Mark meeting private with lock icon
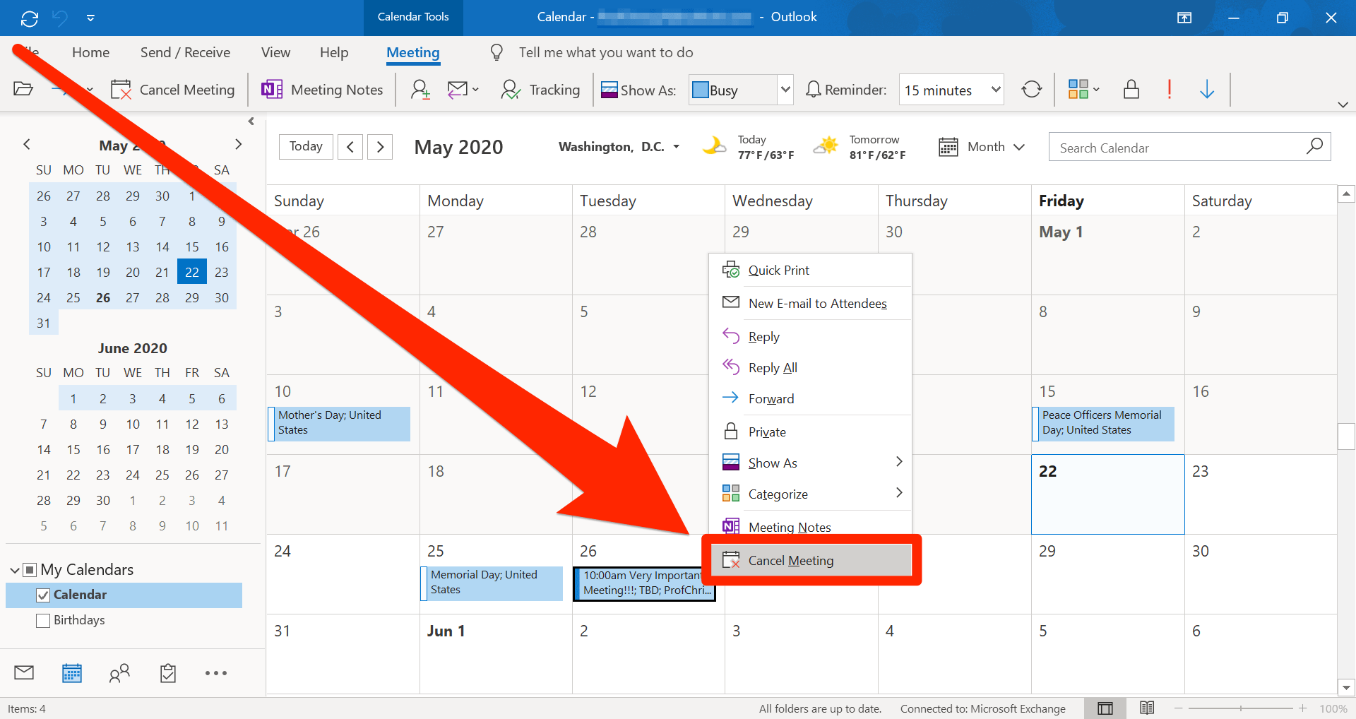Viewport: 1356px width, 719px height. click(1131, 90)
